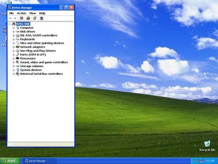The image size is (218, 164).
Task: Click the Scan for hardware changes icon
Action: pyautogui.click(x=41, y=18)
